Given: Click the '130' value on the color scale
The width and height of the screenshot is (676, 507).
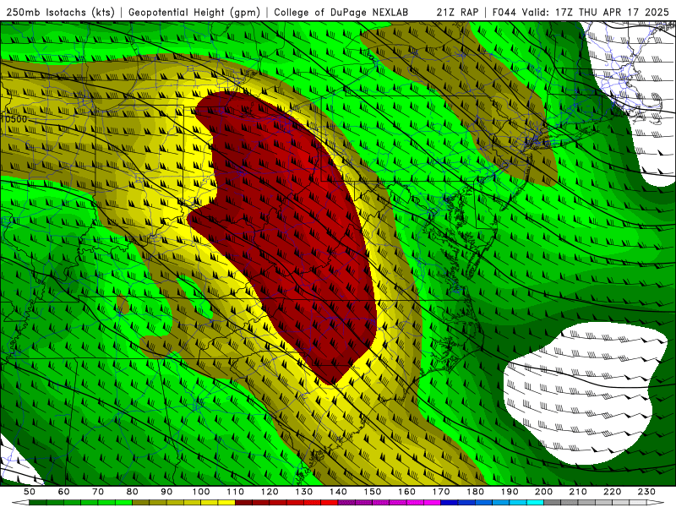Looking at the screenshot, I should [304, 492].
